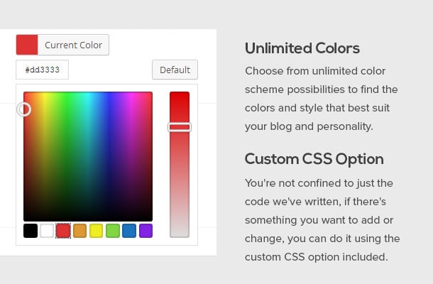Click the circular picker handle in gradient
The width and height of the screenshot is (433, 284).
(24, 109)
